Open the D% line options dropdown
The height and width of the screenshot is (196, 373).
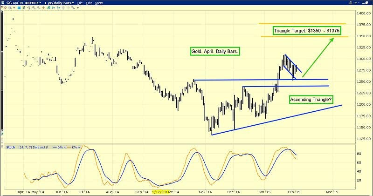pos(65,147)
